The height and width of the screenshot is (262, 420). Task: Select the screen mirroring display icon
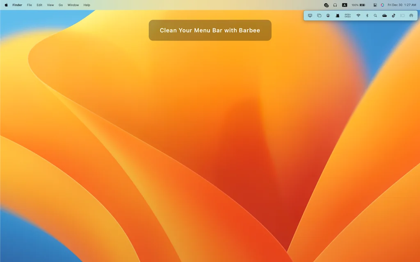310,15
